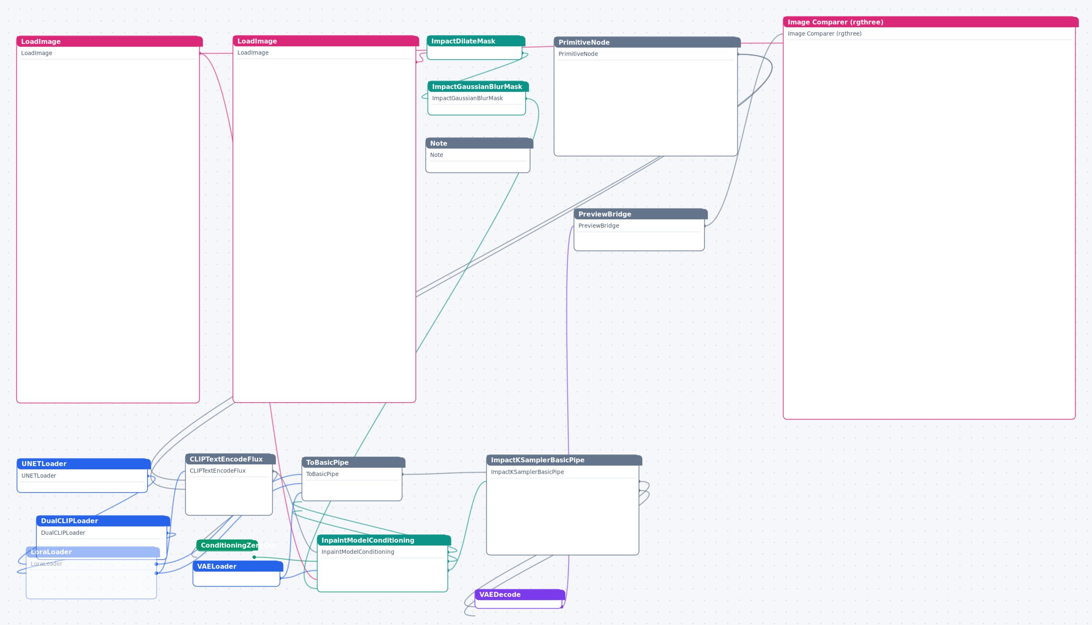The image size is (1092, 625).
Task: Click the 'ToBasicPipe' body label text
Action: click(322, 474)
